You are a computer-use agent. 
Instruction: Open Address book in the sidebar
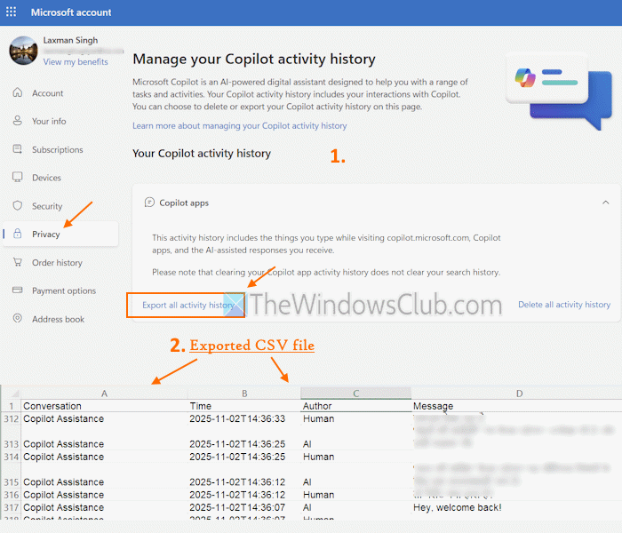pyautogui.click(x=59, y=319)
